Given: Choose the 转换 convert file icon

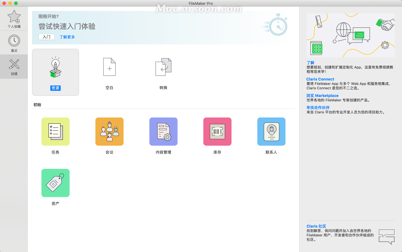Looking at the screenshot, I should 163,67.
